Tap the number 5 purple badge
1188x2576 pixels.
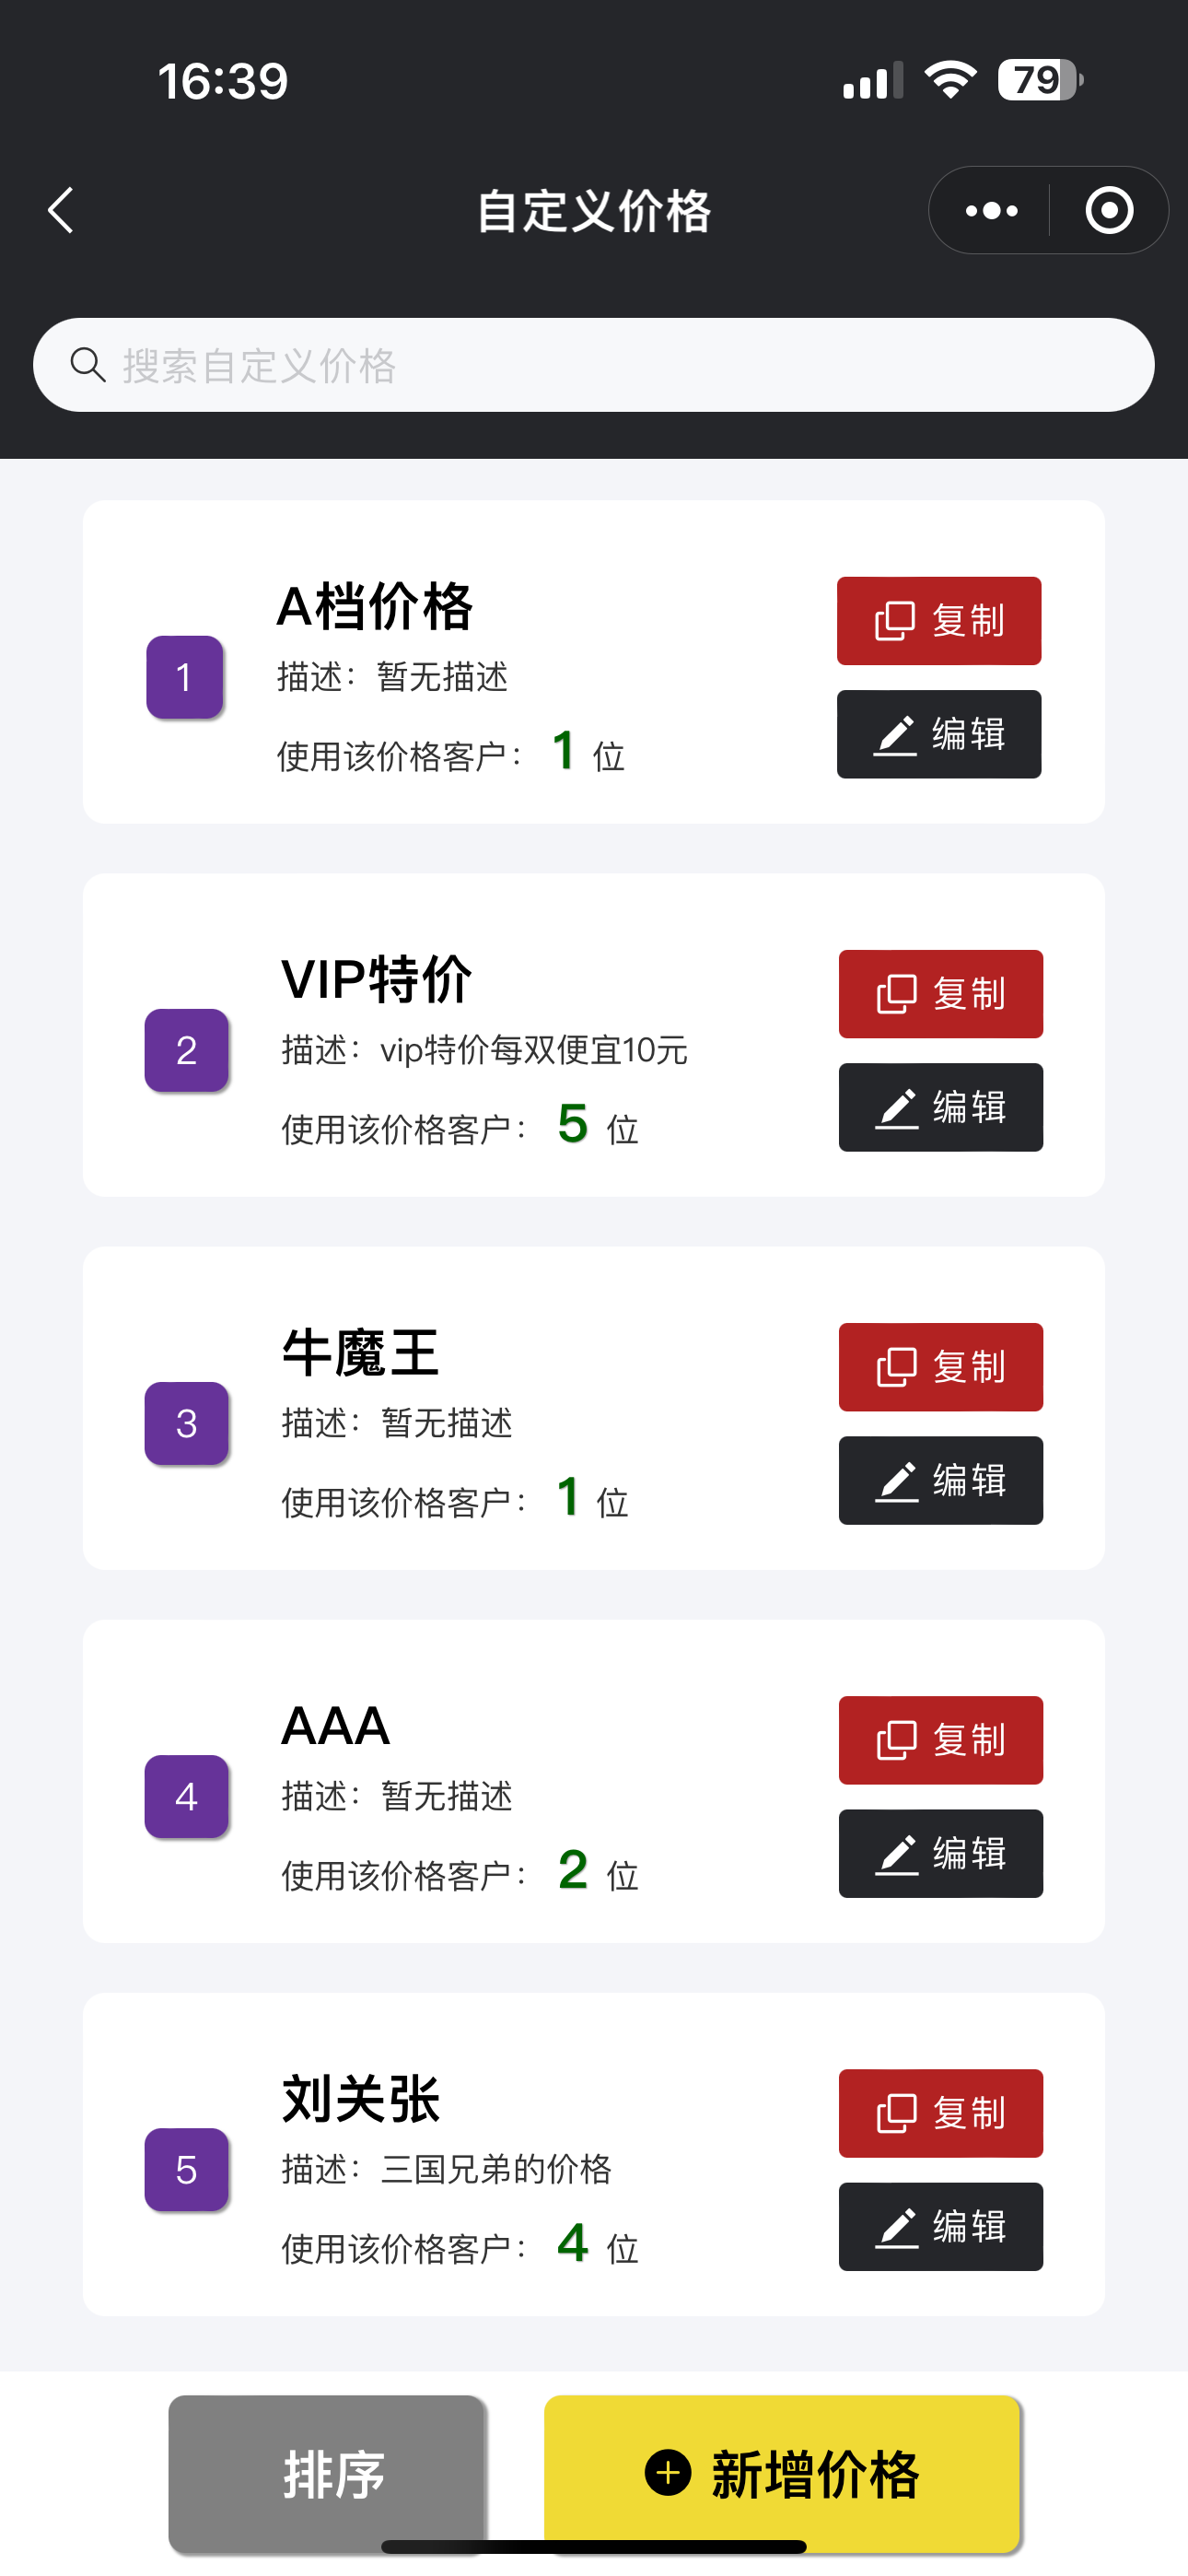click(x=187, y=2169)
